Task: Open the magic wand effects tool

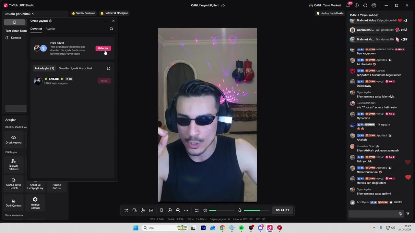Action: 126,210
